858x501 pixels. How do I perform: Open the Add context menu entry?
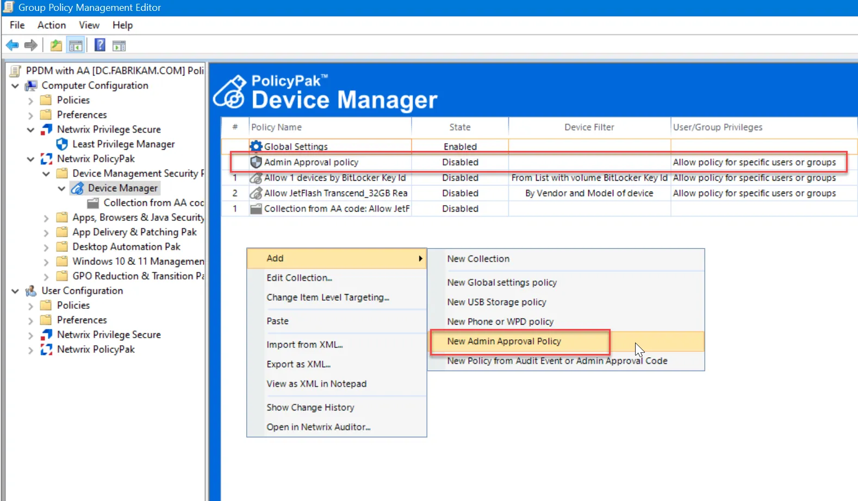[x=337, y=258]
